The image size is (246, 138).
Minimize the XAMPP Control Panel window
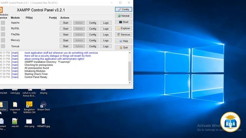(x=112, y=3)
